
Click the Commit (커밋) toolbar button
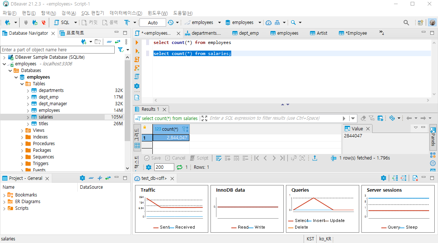point(90,23)
